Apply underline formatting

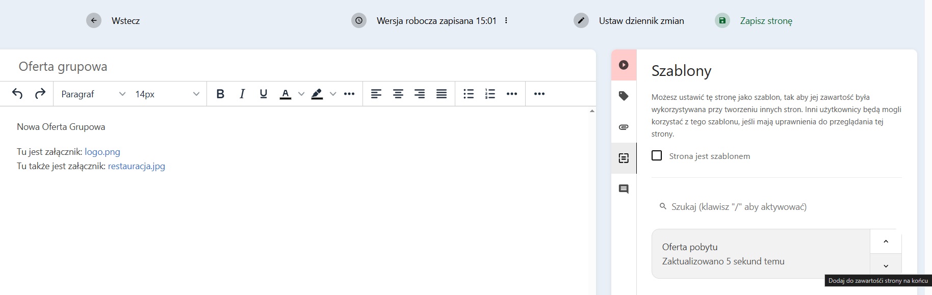[264, 94]
